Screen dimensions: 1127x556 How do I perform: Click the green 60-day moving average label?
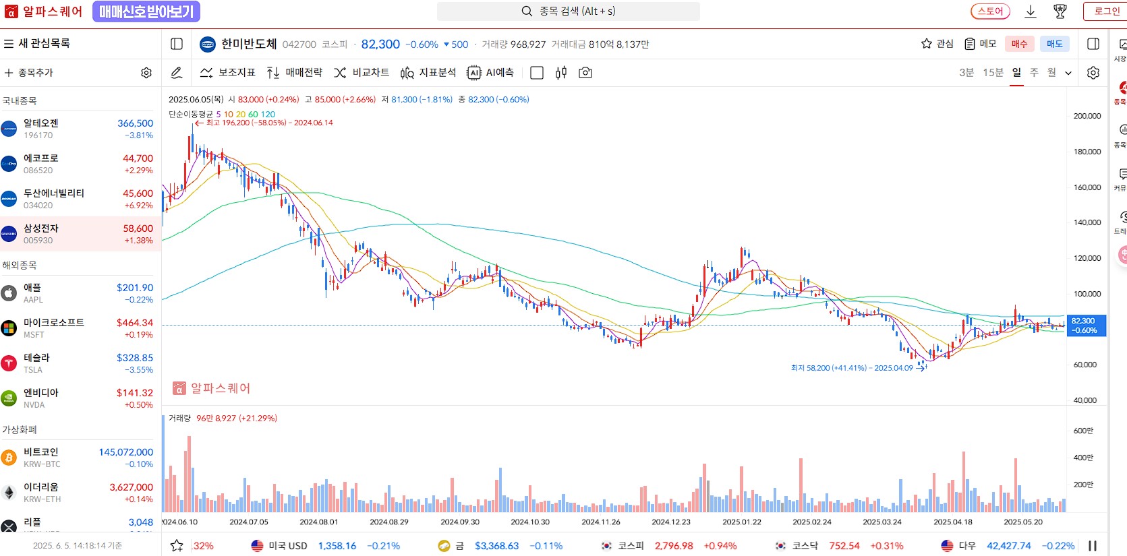point(253,114)
